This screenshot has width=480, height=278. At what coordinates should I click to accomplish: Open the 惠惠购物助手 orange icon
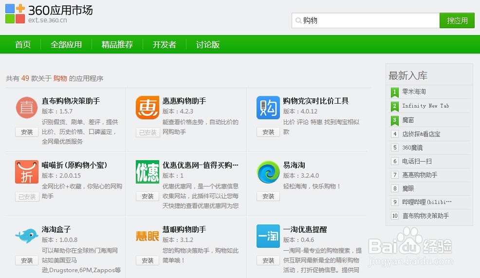pyautogui.click(x=147, y=108)
